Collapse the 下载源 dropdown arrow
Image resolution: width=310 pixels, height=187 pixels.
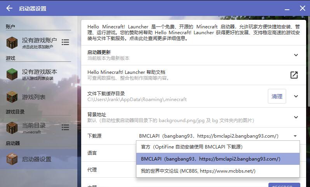pyautogui.click(x=295, y=136)
